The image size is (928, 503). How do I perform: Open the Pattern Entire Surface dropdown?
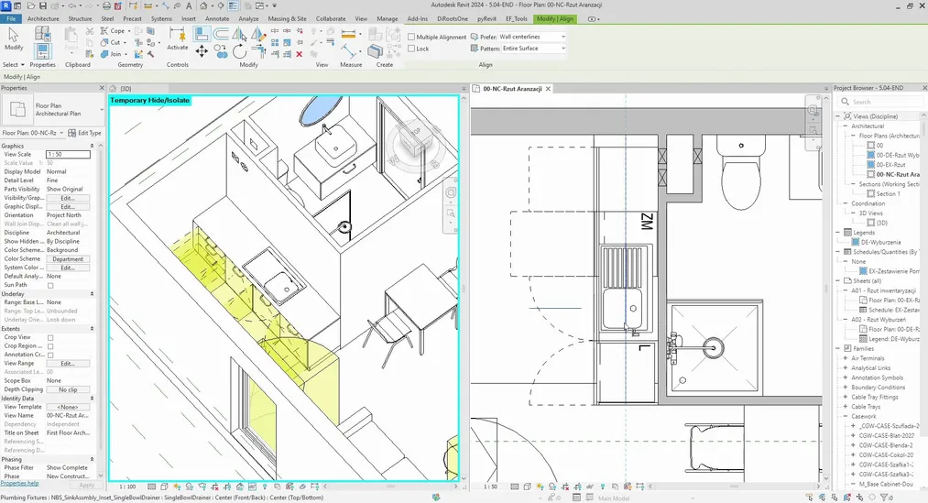(x=533, y=49)
